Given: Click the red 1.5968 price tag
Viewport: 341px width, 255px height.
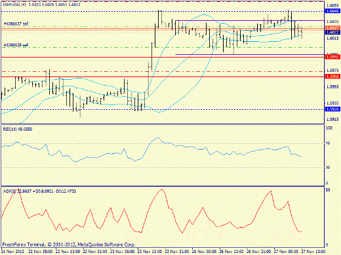Looking at the screenshot, I should point(332,76).
